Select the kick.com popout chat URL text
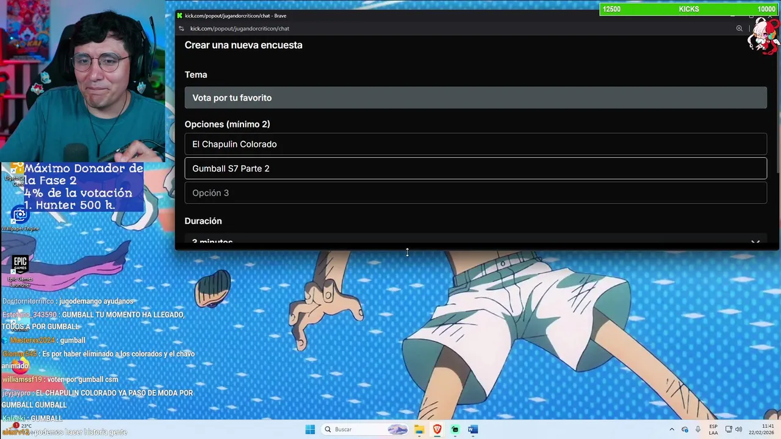This screenshot has width=781, height=439. [239, 29]
